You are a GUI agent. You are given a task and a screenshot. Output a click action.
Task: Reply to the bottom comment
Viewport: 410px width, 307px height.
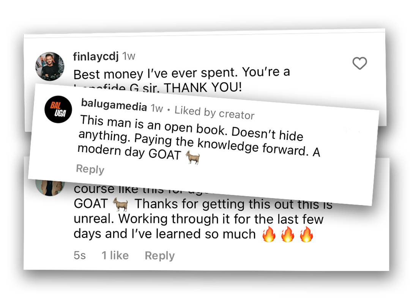click(160, 256)
